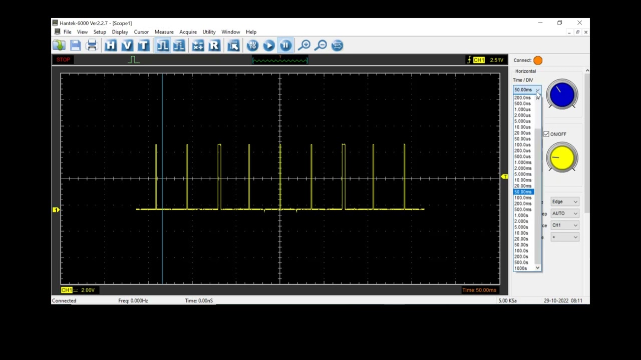Select 500.0ms in the Time/DIV list
The image size is (641, 360).
click(x=524, y=209)
